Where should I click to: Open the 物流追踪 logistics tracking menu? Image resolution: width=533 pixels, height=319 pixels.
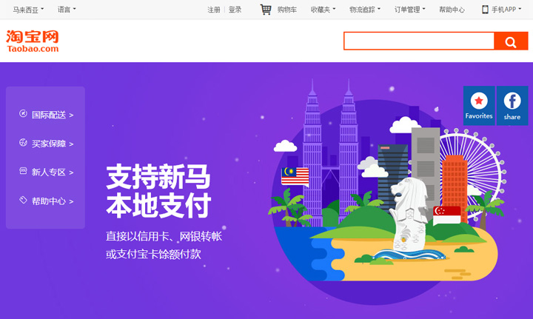coord(365,10)
